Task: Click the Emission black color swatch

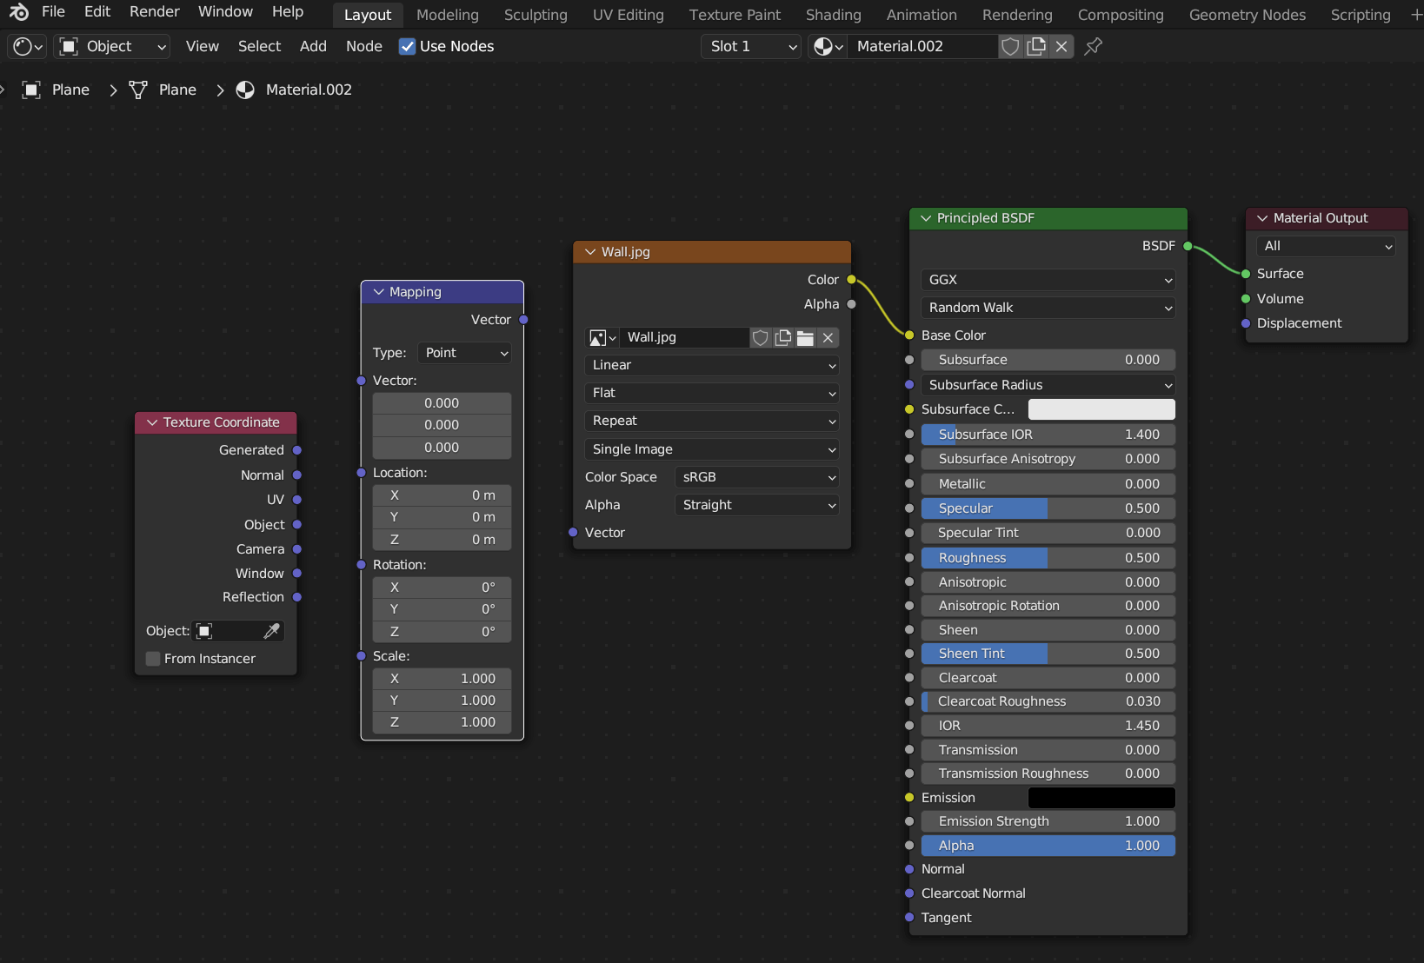Action: coord(1101,798)
